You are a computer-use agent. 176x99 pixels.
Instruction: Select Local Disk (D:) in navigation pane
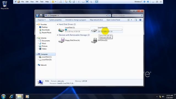pos(47,60)
